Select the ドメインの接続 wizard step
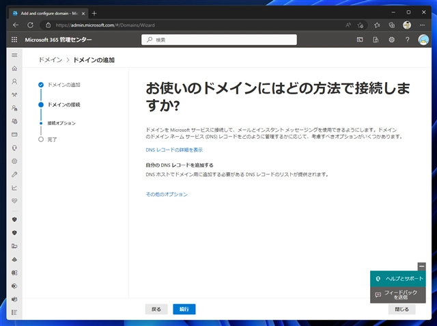437x326 pixels. [63, 105]
